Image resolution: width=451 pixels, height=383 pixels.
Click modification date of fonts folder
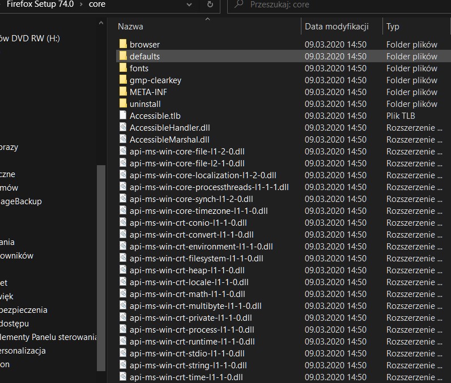(x=335, y=68)
